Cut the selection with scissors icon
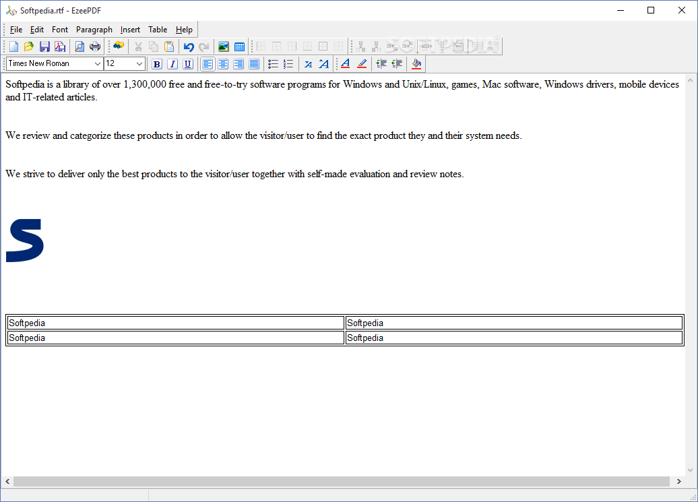The width and height of the screenshot is (698, 502). (138, 46)
